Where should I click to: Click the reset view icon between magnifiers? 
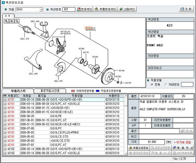tap(12, 21)
